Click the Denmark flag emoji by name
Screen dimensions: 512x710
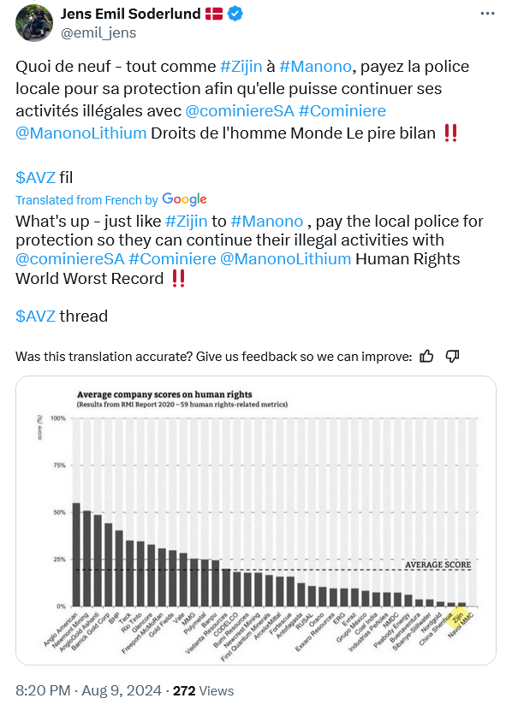tap(214, 14)
